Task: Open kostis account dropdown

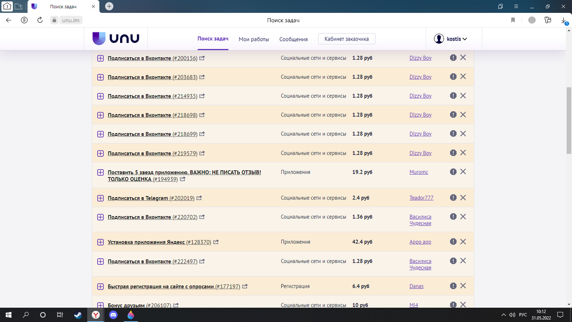Action: tap(450, 39)
